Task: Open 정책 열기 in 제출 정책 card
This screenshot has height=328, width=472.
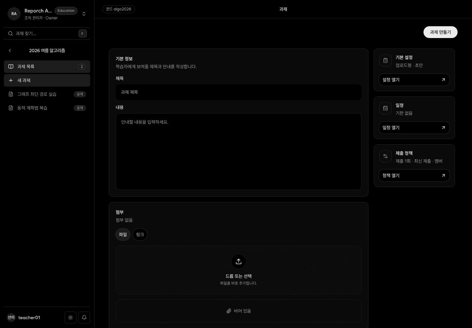Action: tap(414, 175)
